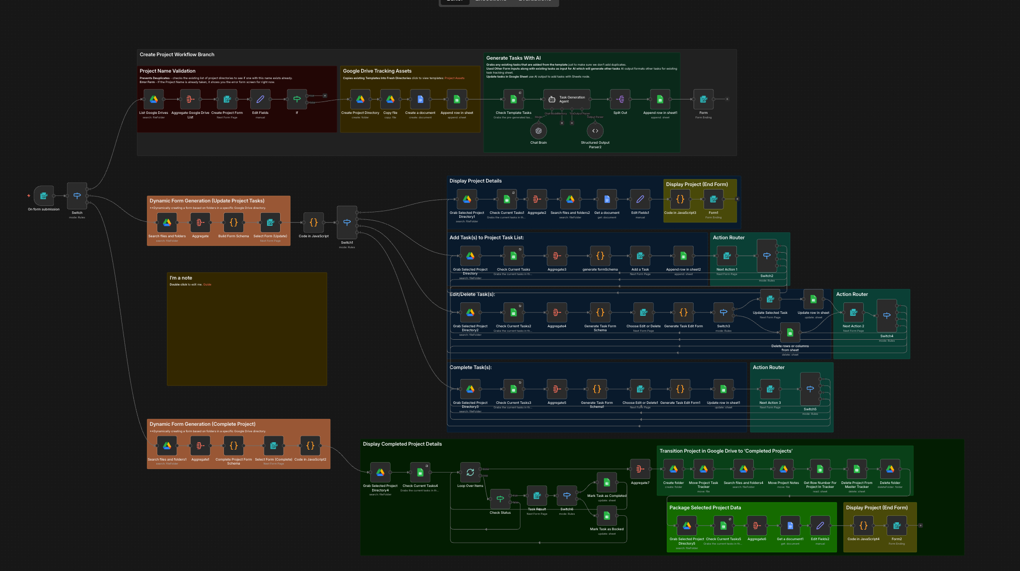Open the Edit Fields manual node
Screen dimensions: 1020x571
pos(260,99)
